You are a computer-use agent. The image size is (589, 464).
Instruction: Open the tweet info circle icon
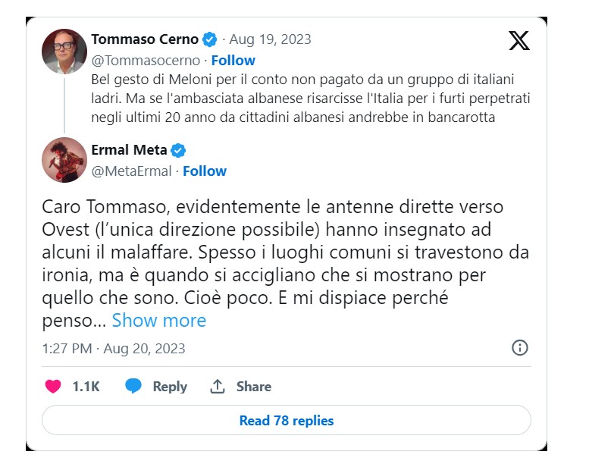click(520, 348)
